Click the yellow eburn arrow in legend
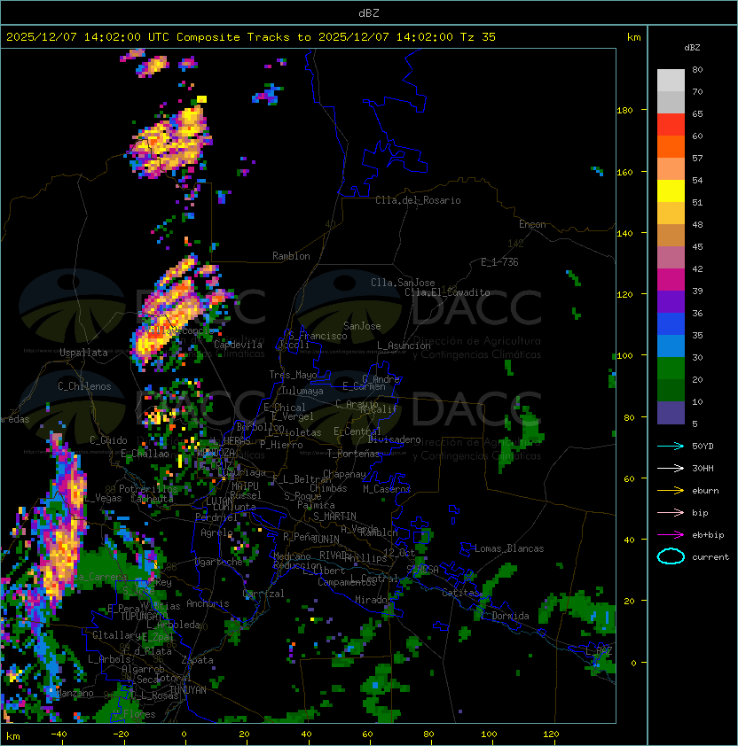Viewport: 738px width, 746px height. (x=671, y=491)
